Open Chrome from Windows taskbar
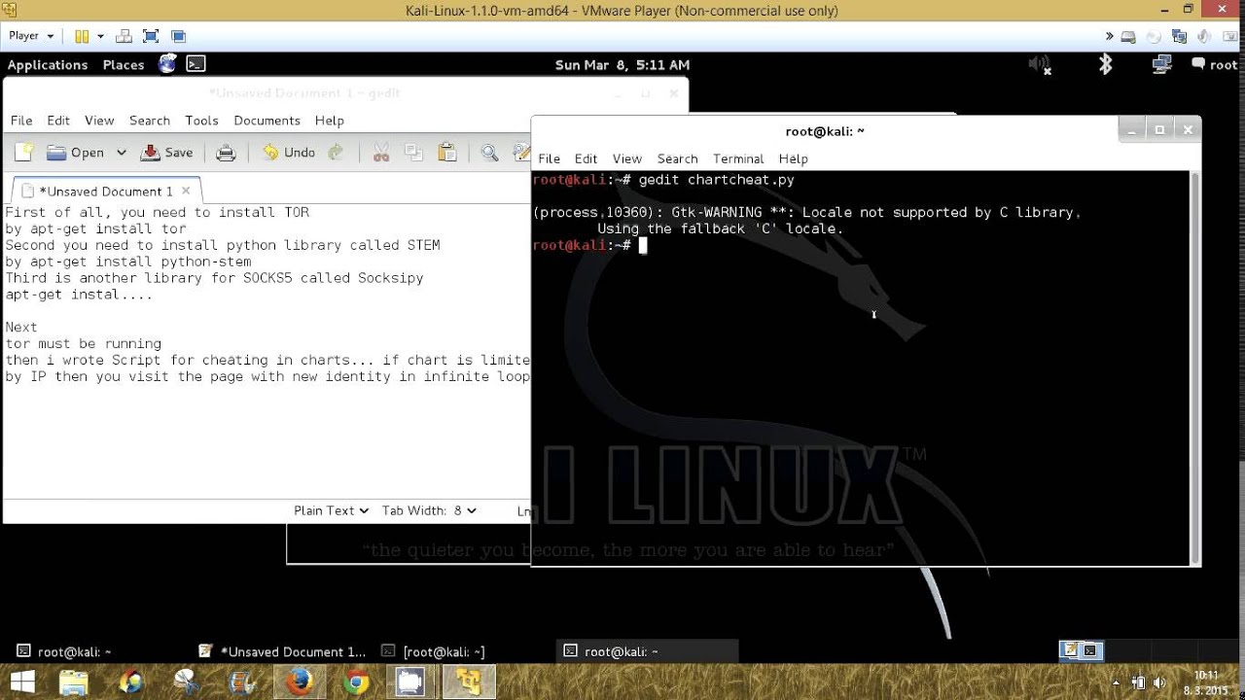 356,682
